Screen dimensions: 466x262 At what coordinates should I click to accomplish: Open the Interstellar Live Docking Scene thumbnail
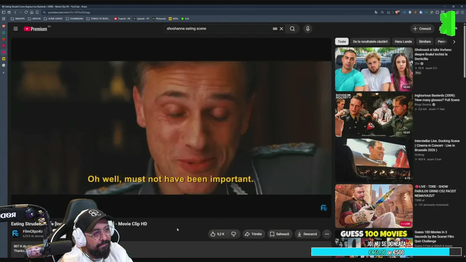[x=374, y=160]
